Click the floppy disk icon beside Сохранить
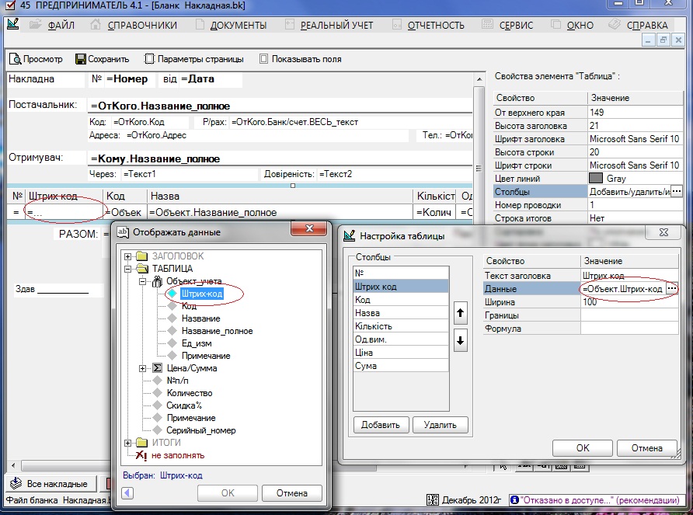Viewport: 693px width, 515px height. [x=81, y=59]
